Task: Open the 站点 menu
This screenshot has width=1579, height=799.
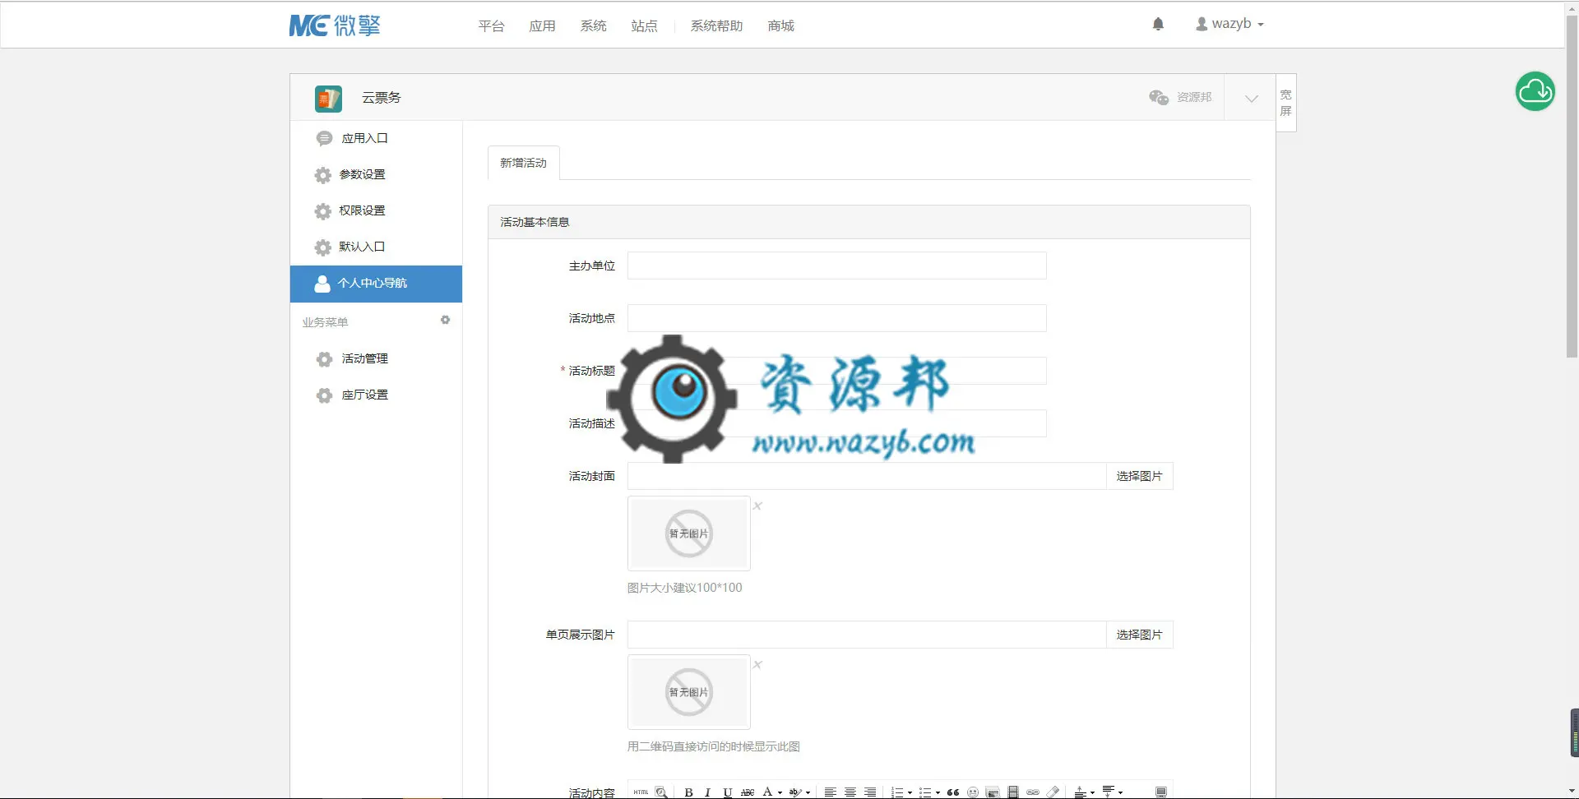Action: pyautogui.click(x=644, y=26)
